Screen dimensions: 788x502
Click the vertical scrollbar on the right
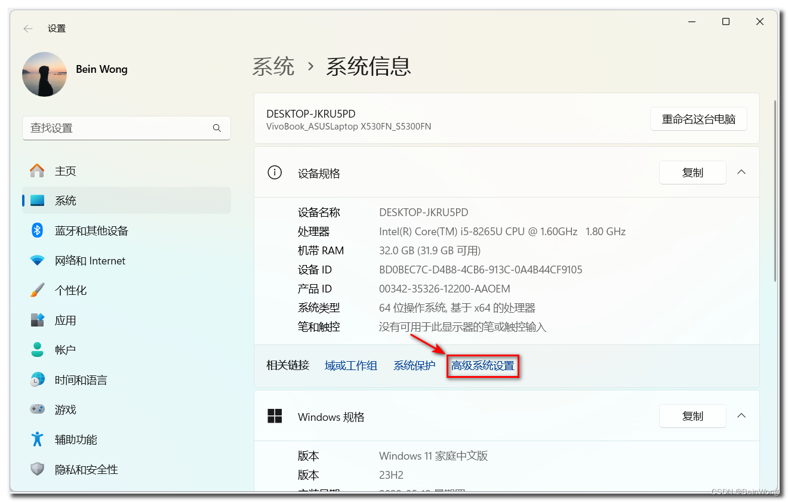click(775, 191)
